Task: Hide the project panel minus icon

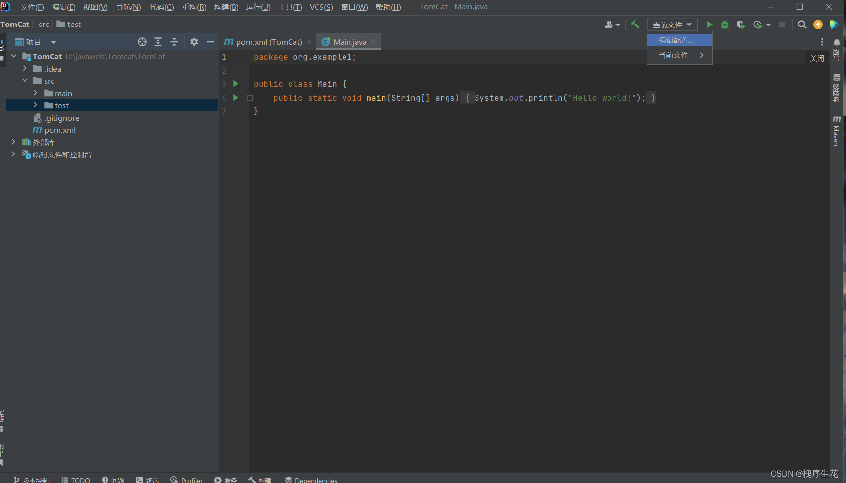Action: [211, 42]
